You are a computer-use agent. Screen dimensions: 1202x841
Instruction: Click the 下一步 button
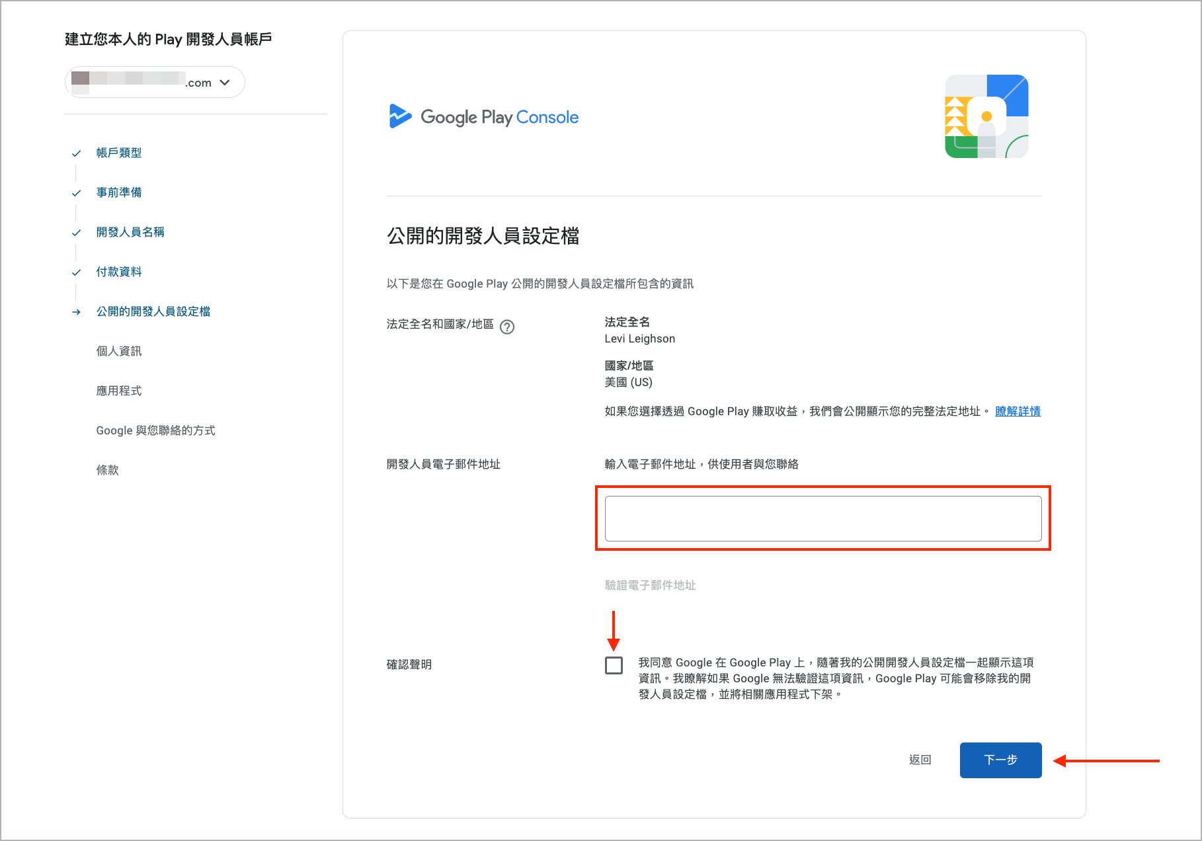[x=1001, y=760]
